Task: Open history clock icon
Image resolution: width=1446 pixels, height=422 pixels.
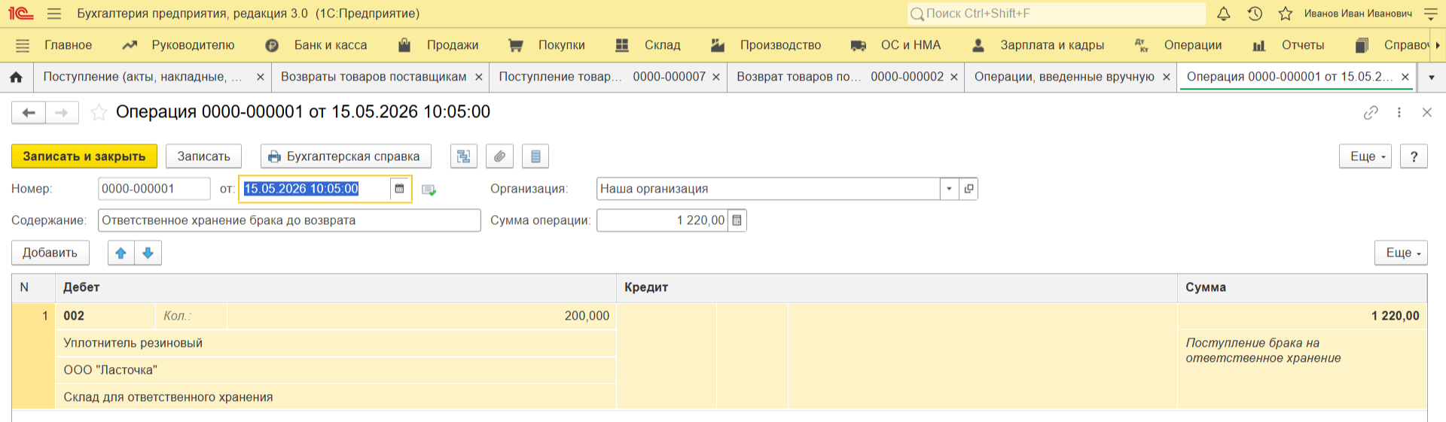Action: pos(1255,14)
